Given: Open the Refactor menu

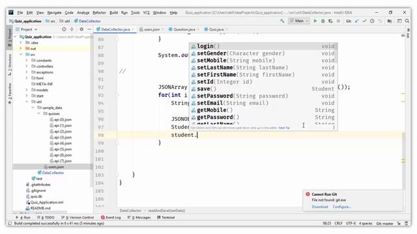Looking at the screenshot, I should [99, 12].
